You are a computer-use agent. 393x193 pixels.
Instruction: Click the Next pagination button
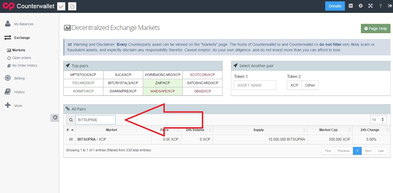point(368,151)
